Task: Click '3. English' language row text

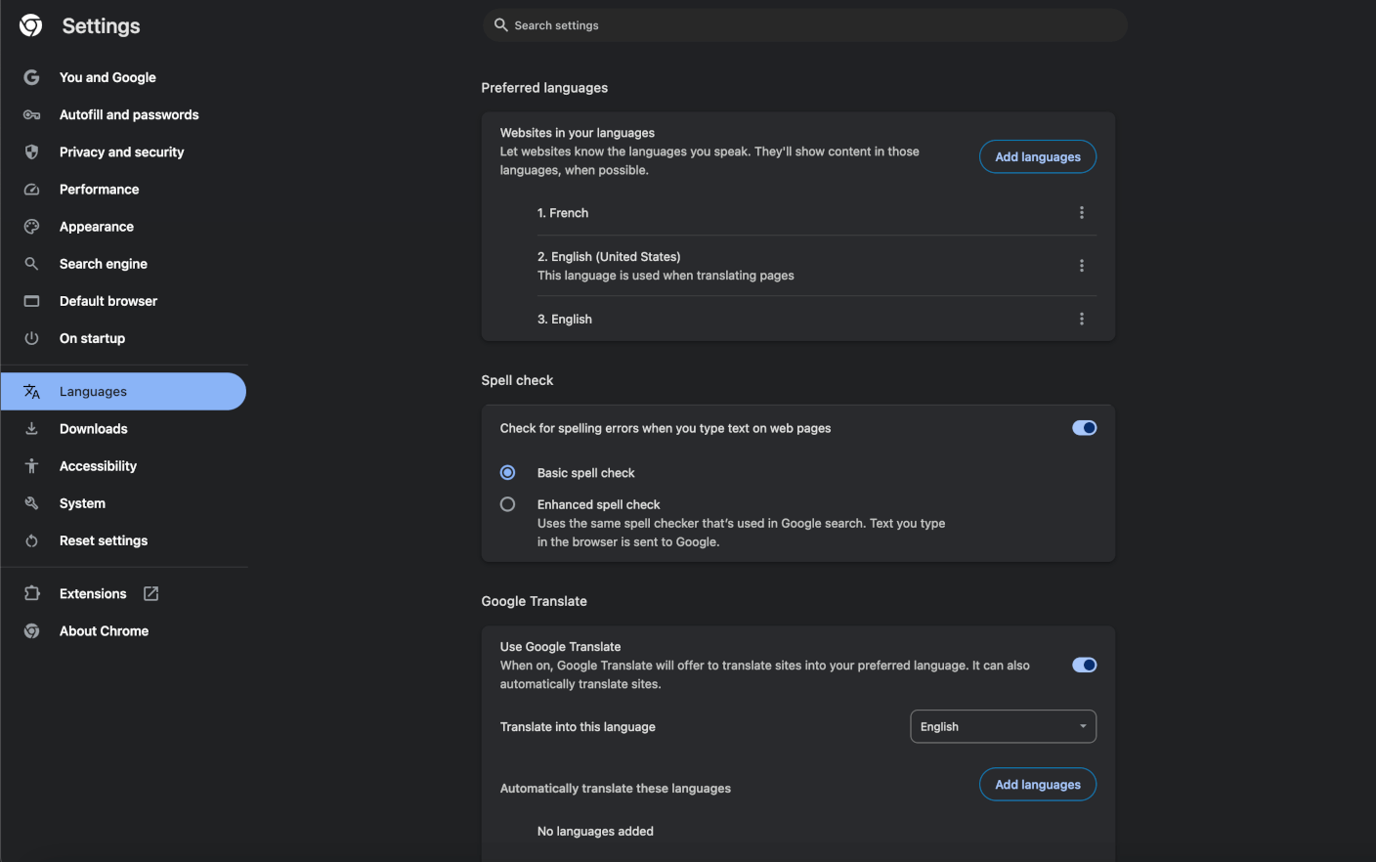Action: (x=565, y=319)
